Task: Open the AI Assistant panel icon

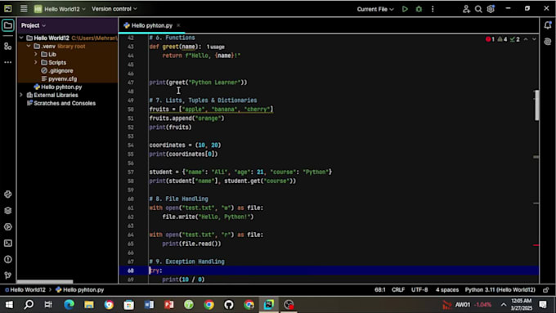Action: coord(548,42)
